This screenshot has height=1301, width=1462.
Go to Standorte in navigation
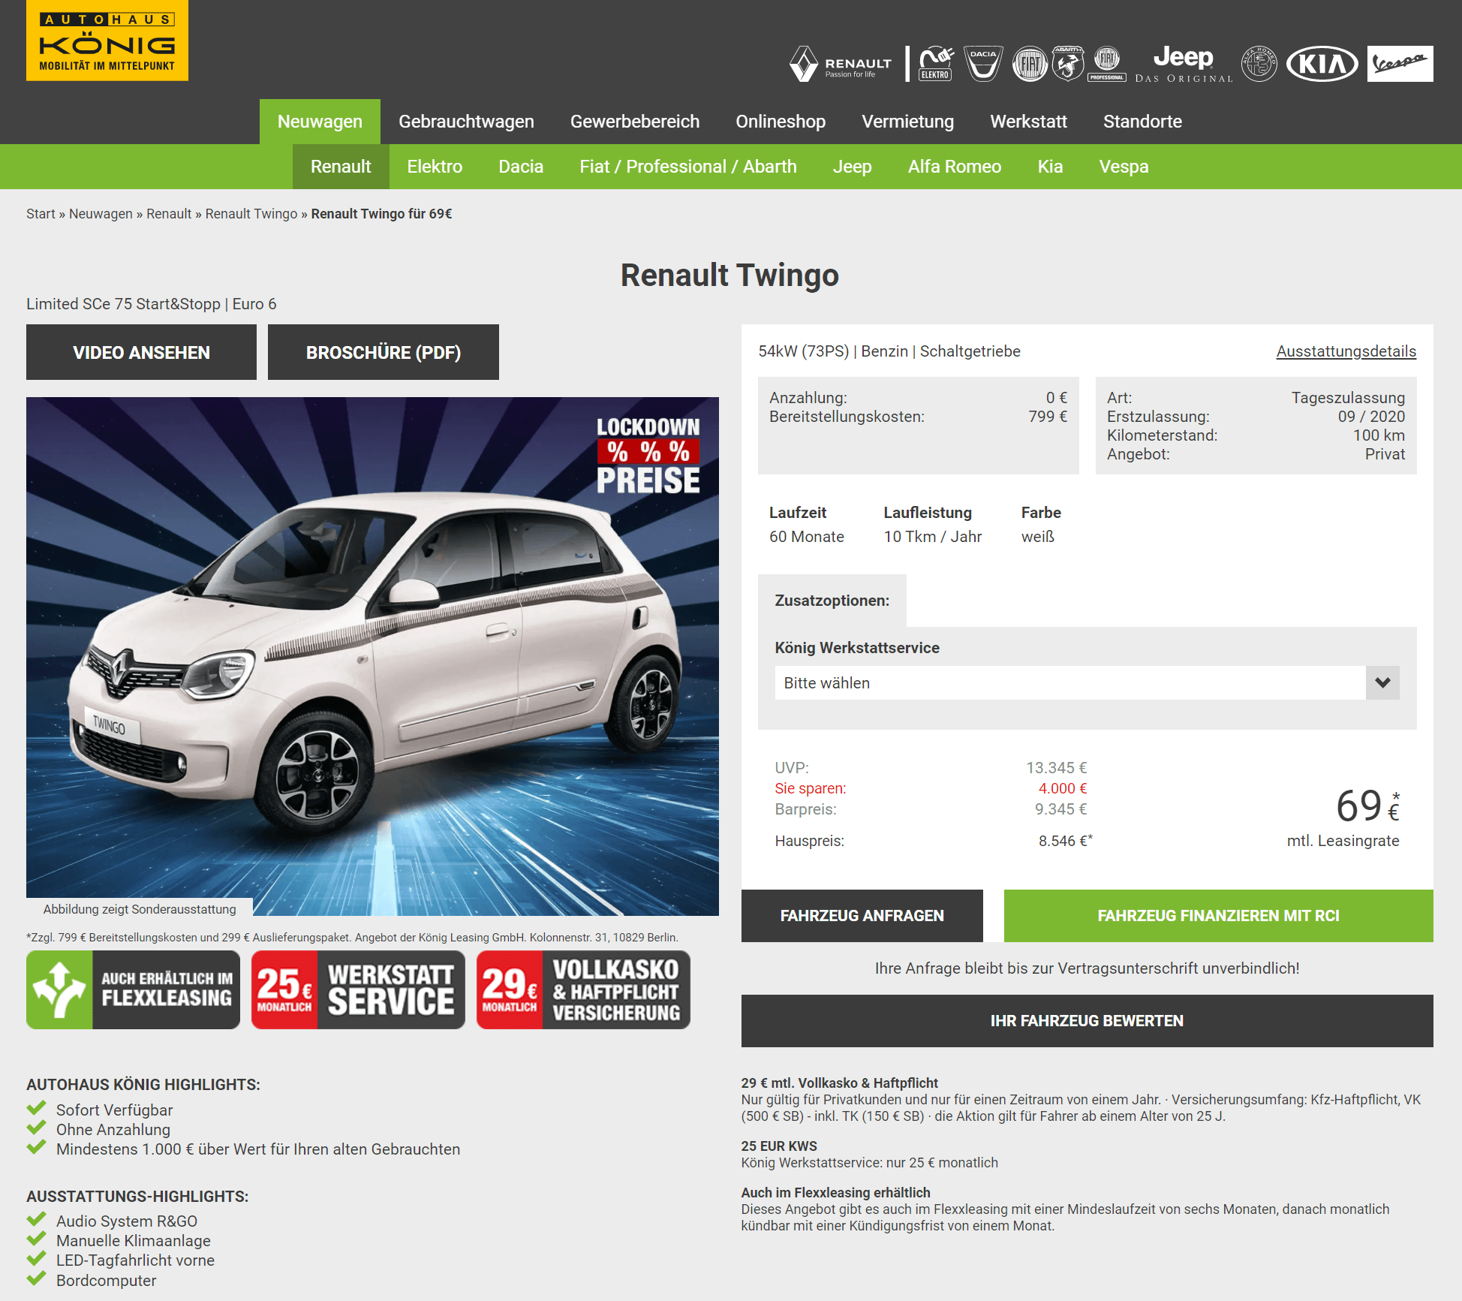coord(1142,122)
